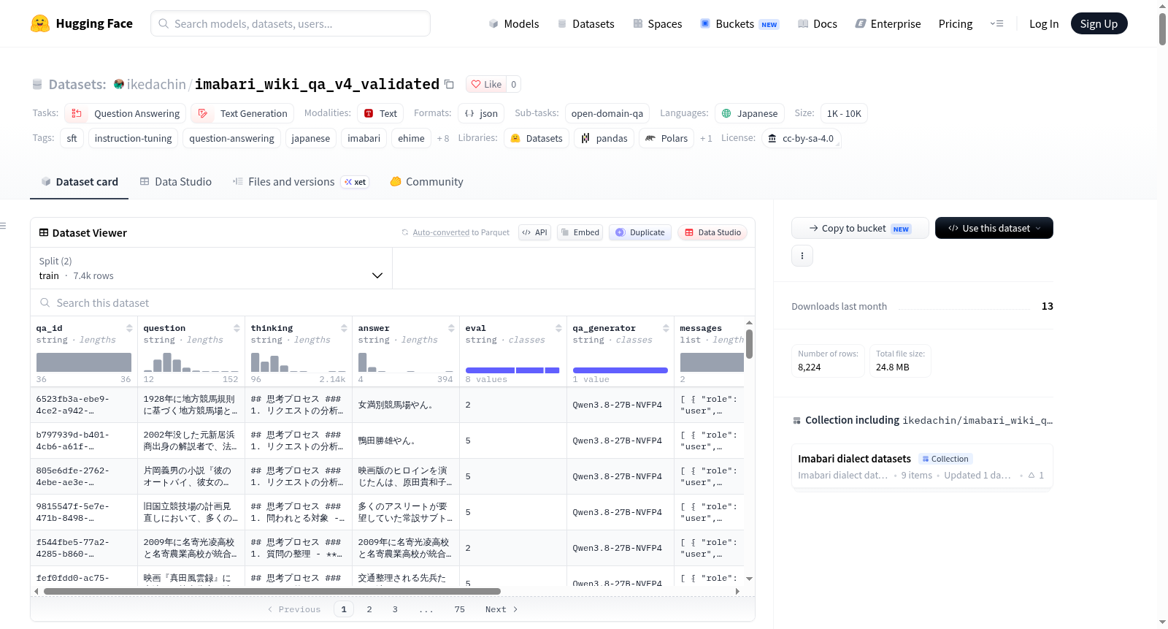Sort the question column
This screenshot has width=1168, height=629.
[x=237, y=328]
